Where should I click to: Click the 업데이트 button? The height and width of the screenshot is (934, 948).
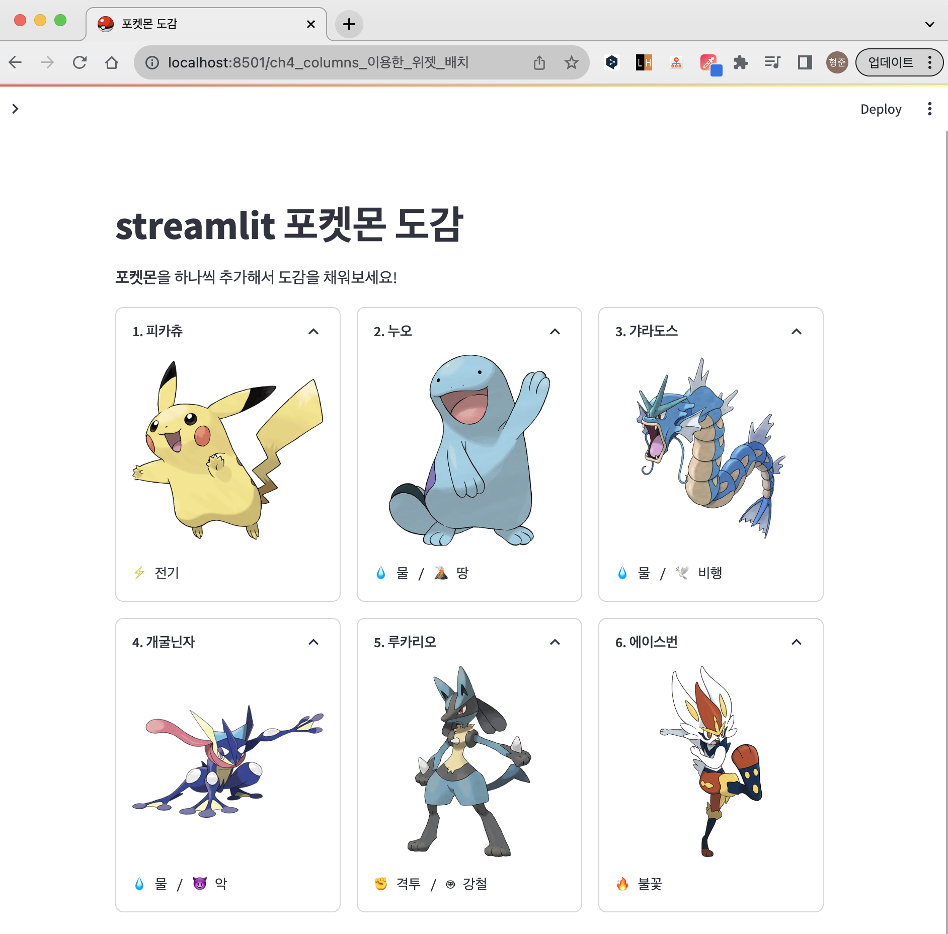(891, 62)
